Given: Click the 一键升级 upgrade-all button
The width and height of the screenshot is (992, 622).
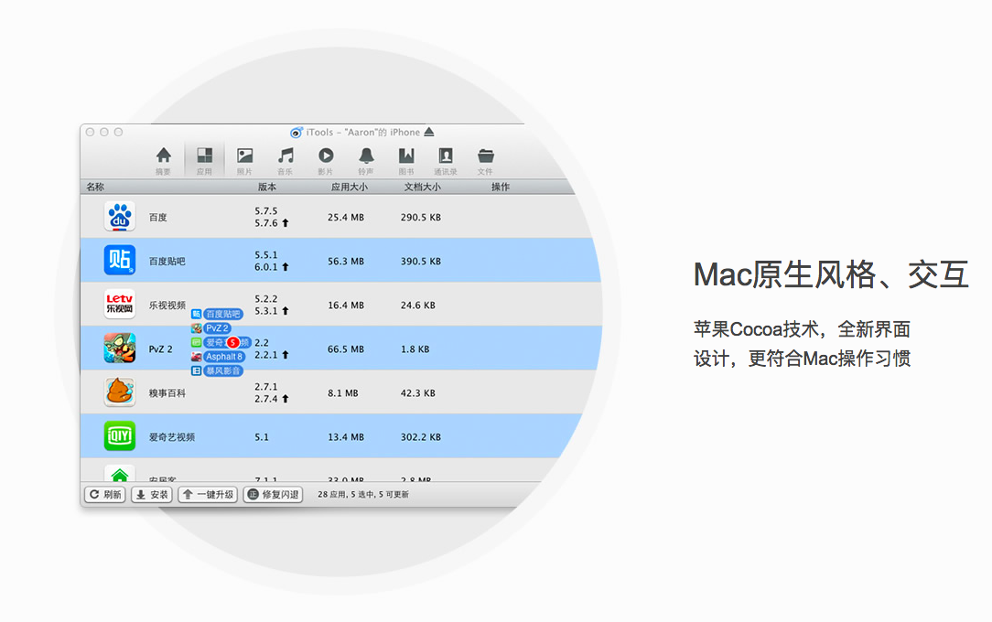Looking at the screenshot, I should [x=208, y=494].
